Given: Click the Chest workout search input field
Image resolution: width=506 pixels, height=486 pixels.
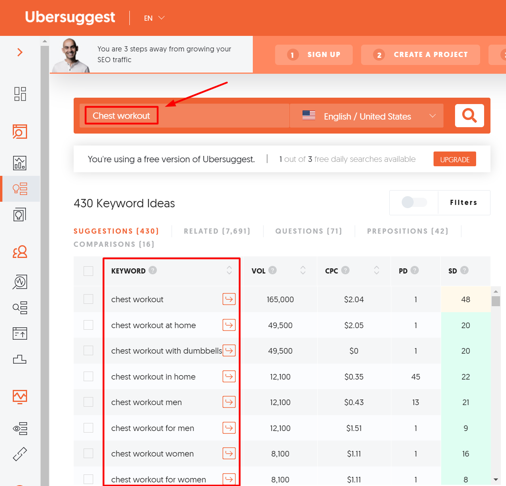Looking at the screenshot, I should tap(184, 116).
